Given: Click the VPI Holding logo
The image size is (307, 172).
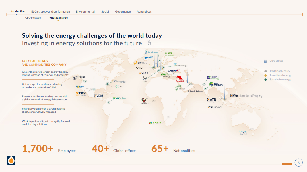Looking at the screenshot, I should (140, 63).
